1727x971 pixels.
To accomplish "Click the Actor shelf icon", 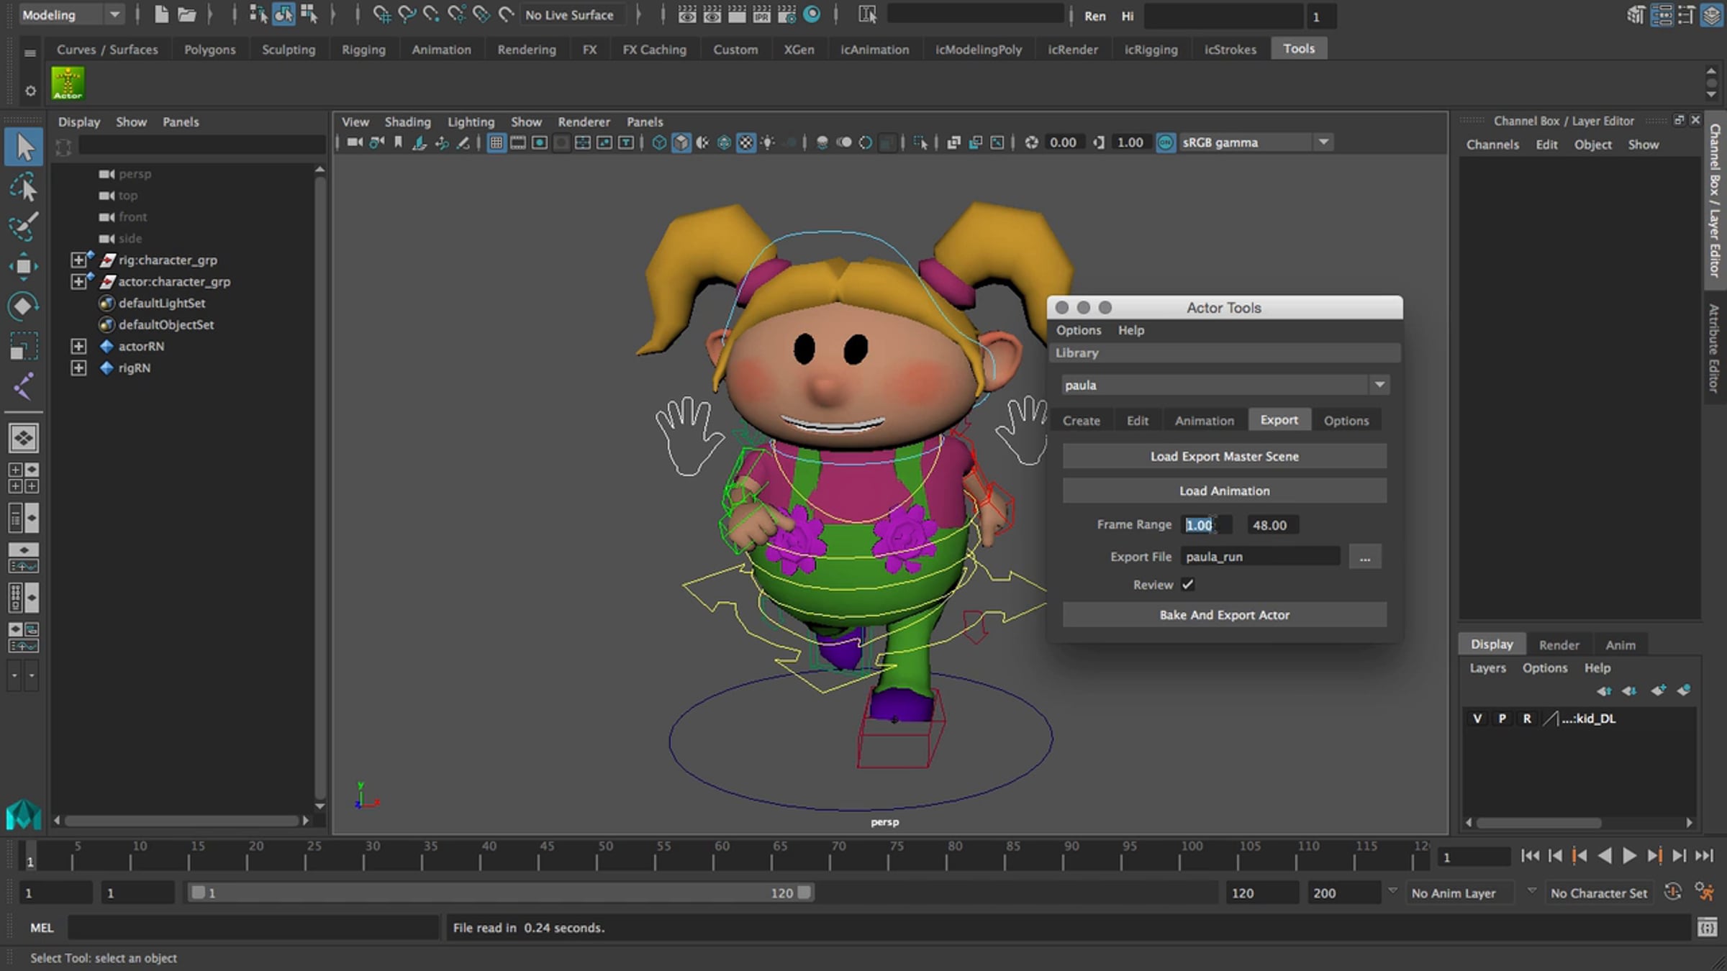I will [x=68, y=83].
